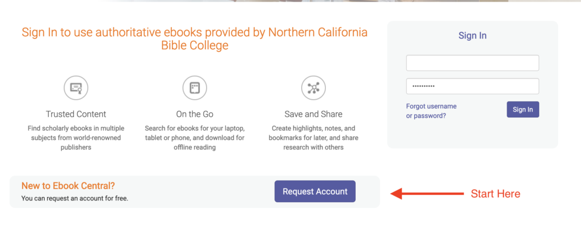Viewport: 581px width, 226px height.
Task: Click the red Start Here label
Action: pyautogui.click(x=495, y=194)
